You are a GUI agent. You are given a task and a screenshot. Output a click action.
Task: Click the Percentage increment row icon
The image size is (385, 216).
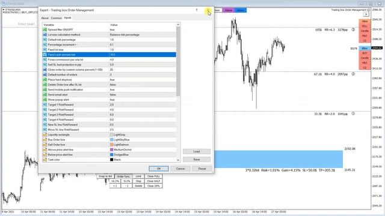pyautogui.click(x=45, y=45)
